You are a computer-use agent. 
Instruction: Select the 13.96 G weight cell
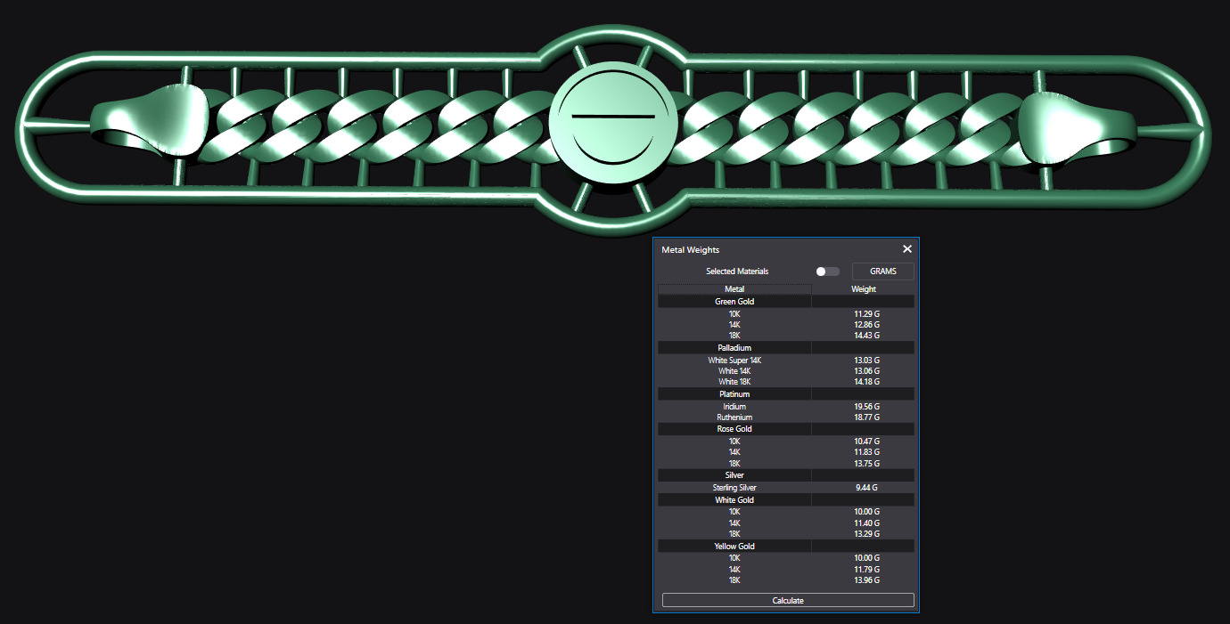coord(866,580)
